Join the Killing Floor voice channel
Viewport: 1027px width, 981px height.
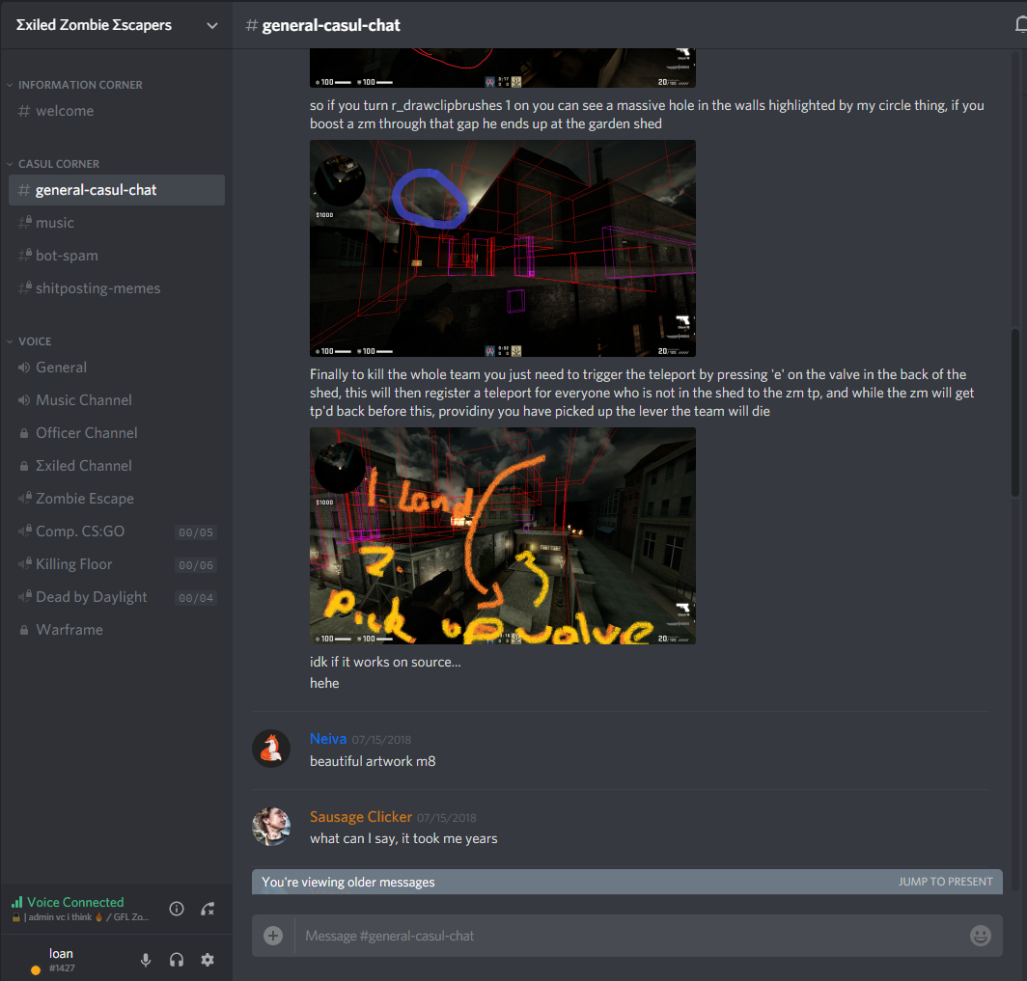pos(117,564)
